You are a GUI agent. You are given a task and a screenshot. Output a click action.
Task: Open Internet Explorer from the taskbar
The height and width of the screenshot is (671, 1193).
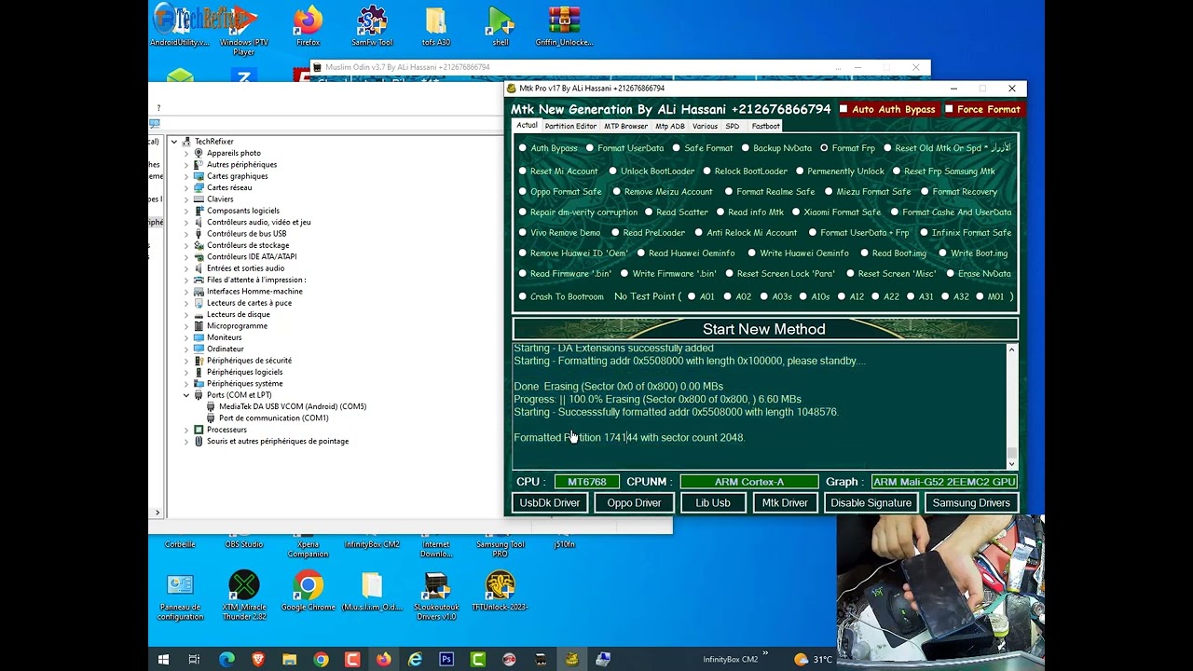415,660
